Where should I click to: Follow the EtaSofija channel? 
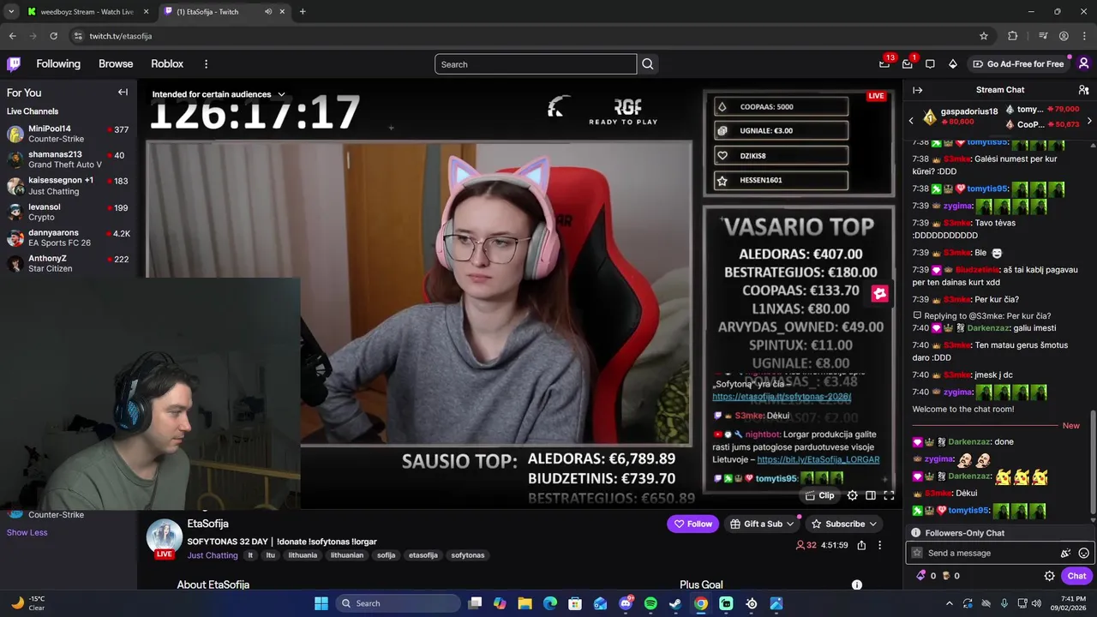(x=693, y=524)
